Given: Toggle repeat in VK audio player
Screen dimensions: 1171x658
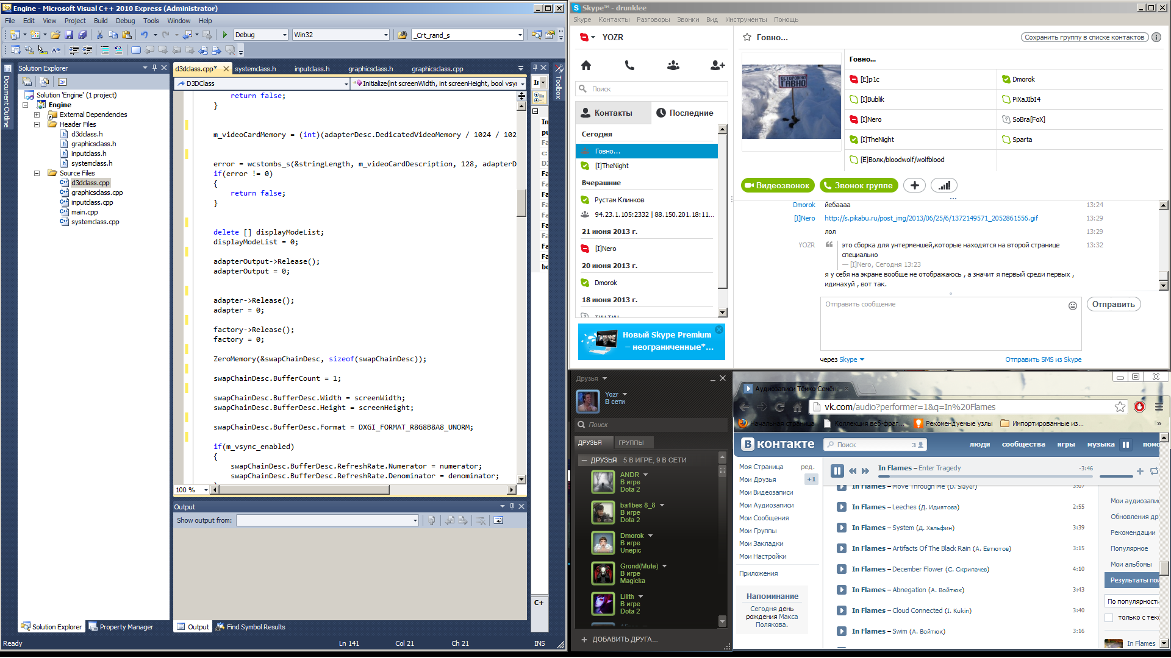Looking at the screenshot, I should pyautogui.click(x=1154, y=471).
